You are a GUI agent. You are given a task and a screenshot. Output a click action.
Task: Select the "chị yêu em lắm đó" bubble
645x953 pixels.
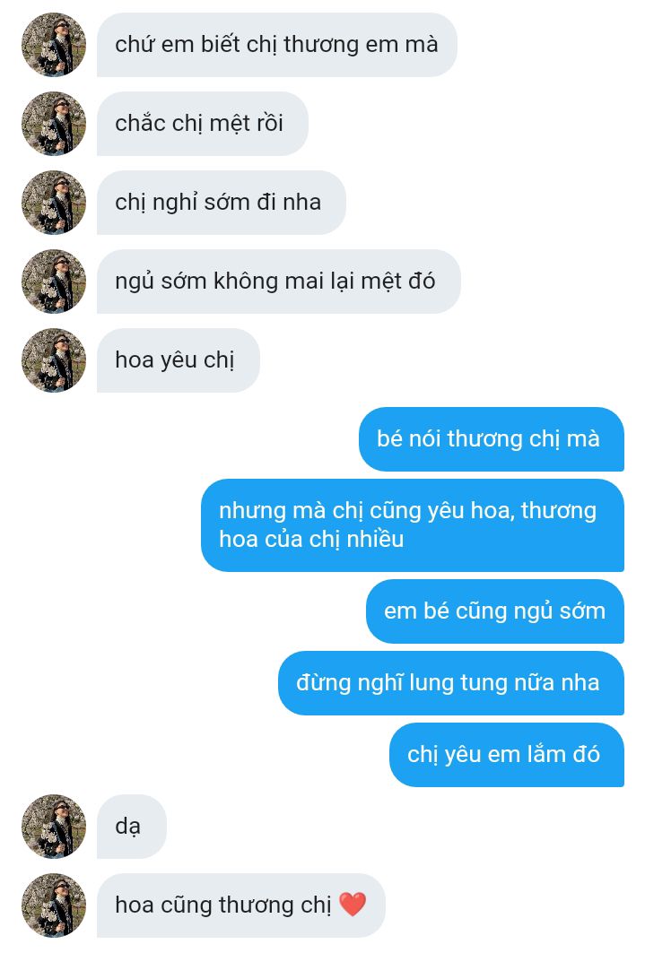[506, 755]
